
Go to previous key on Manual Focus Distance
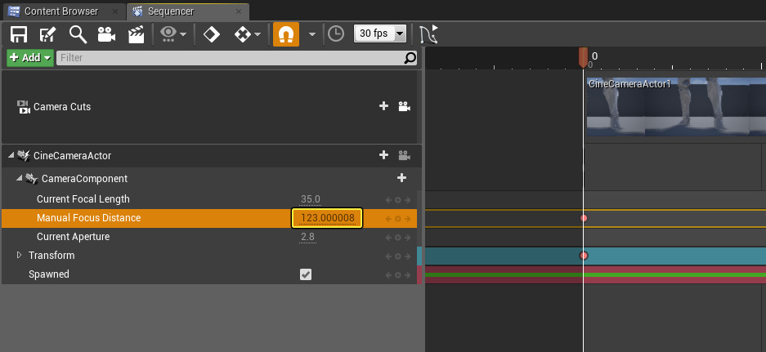pos(388,219)
